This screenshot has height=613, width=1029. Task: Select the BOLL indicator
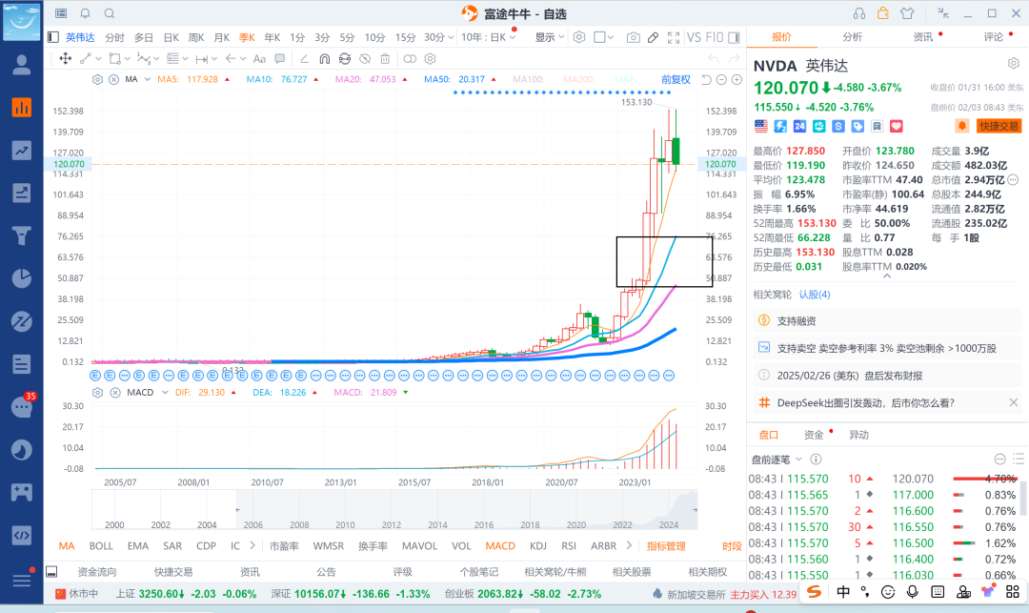[x=101, y=546]
